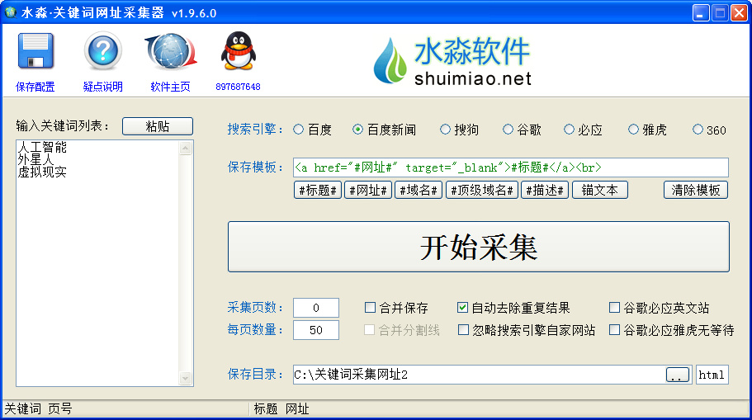The width and height of the screenshot is (752, 420).
Task: Click the html file format button
Action: point(712,375)
